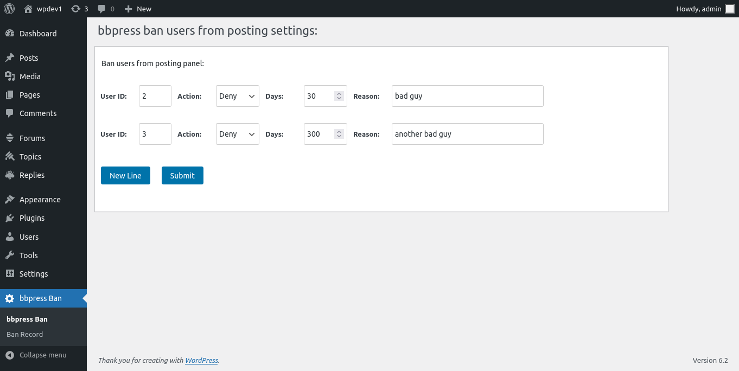
Task: Click the Reason field containing bad guy
Action: 467,96
